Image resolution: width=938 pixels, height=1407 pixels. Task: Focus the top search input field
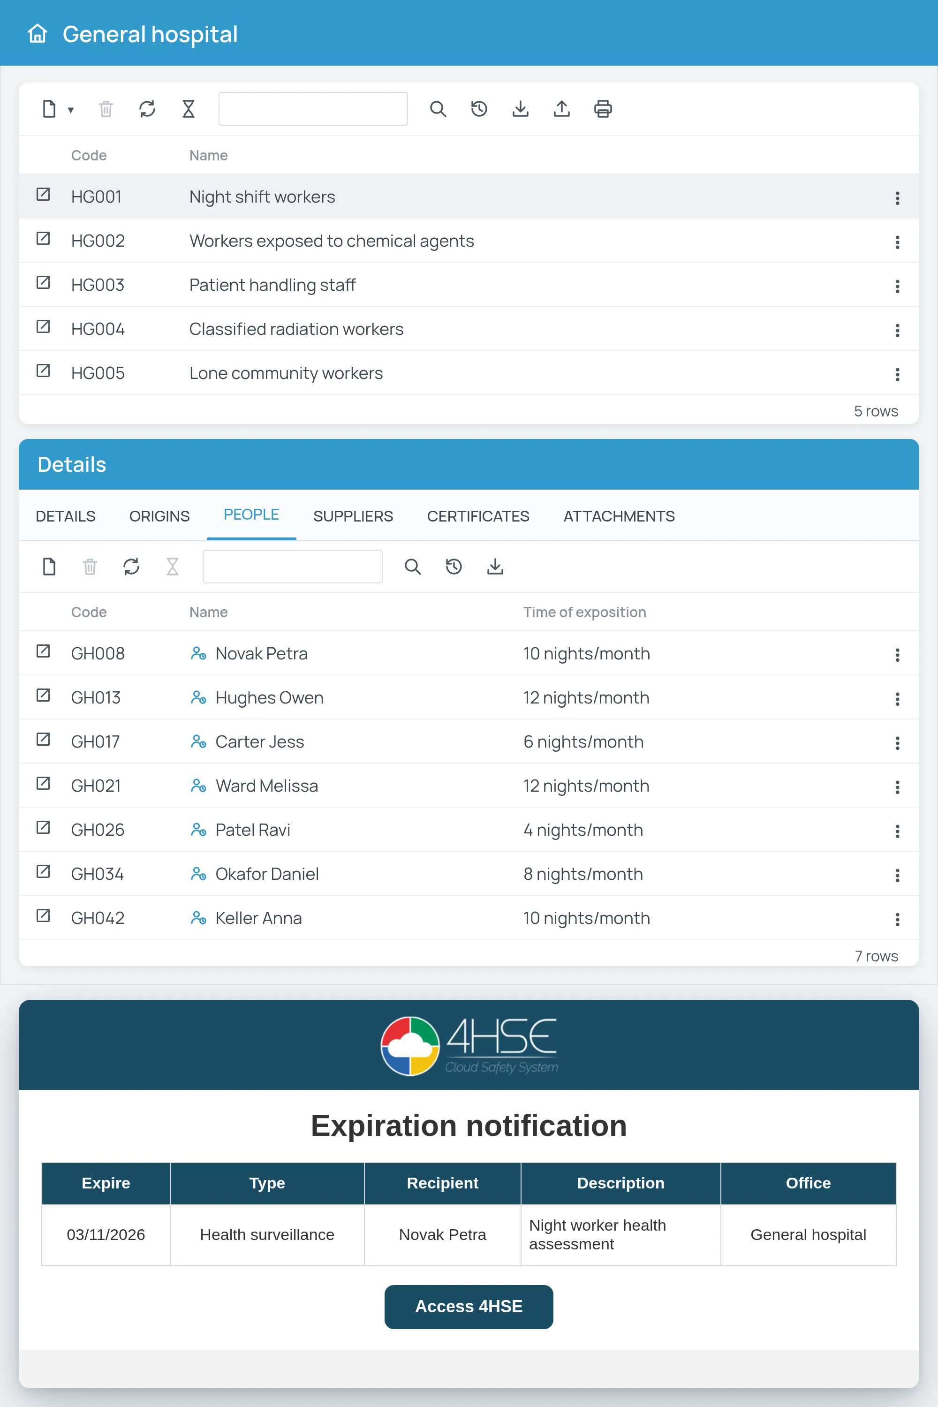pos(313,109)
